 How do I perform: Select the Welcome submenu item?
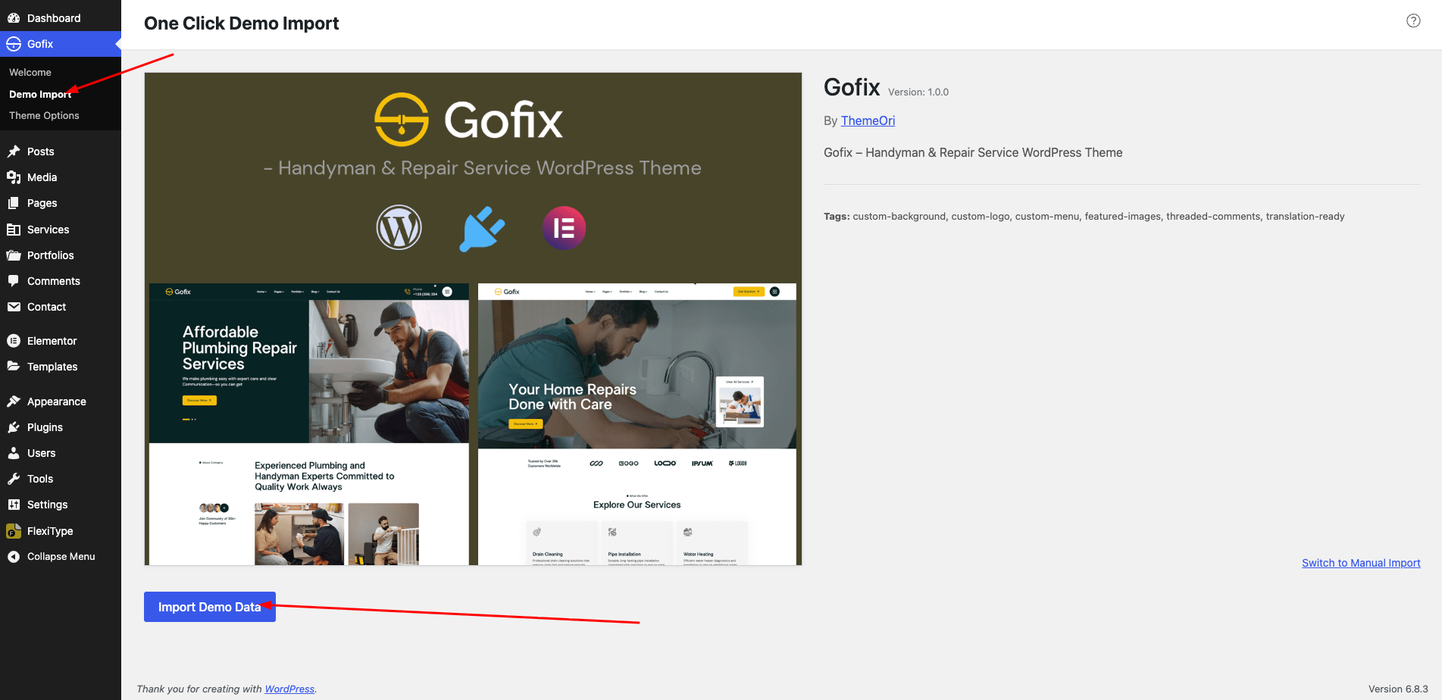click(x=30, y=73)
